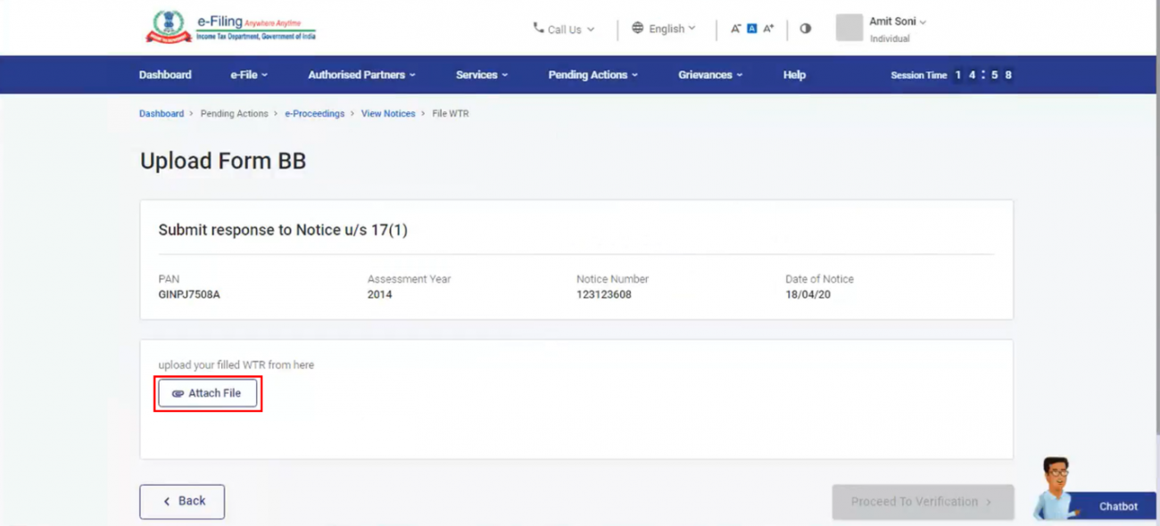Image resolution: width=1160 pixels, height=526 pixels.
Task: Toggle dark mode with the contrast icon
Action: (805, 28)
